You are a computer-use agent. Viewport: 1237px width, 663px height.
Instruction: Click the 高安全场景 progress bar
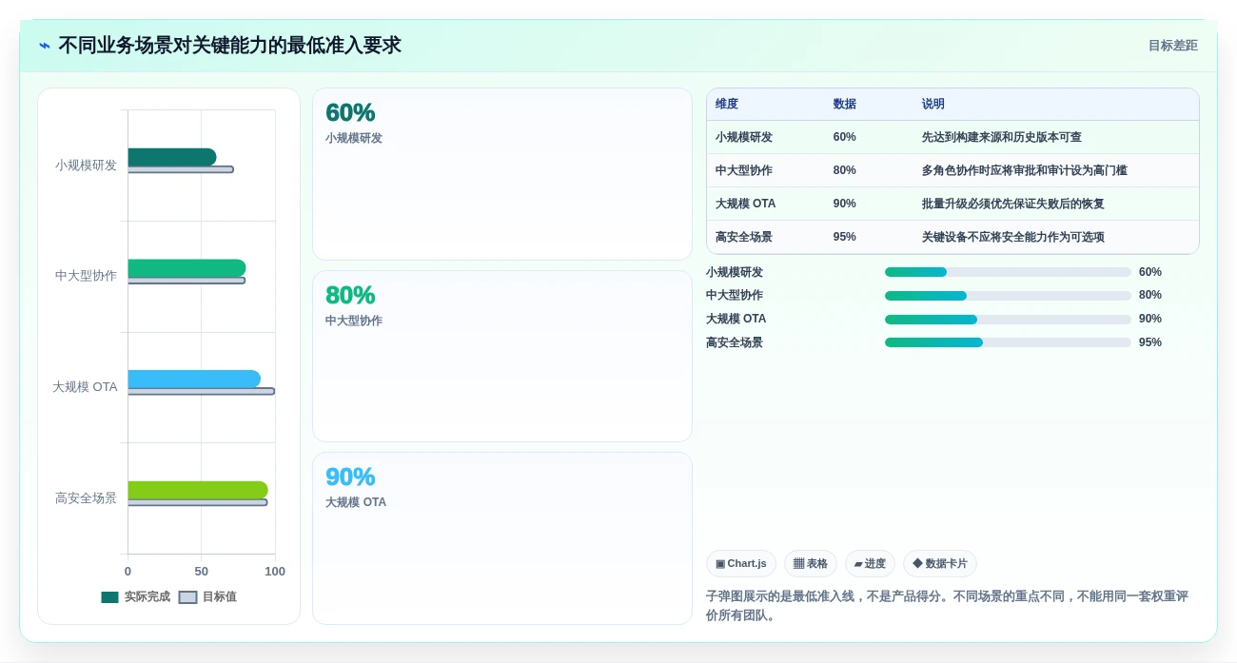click(1008, 342)
